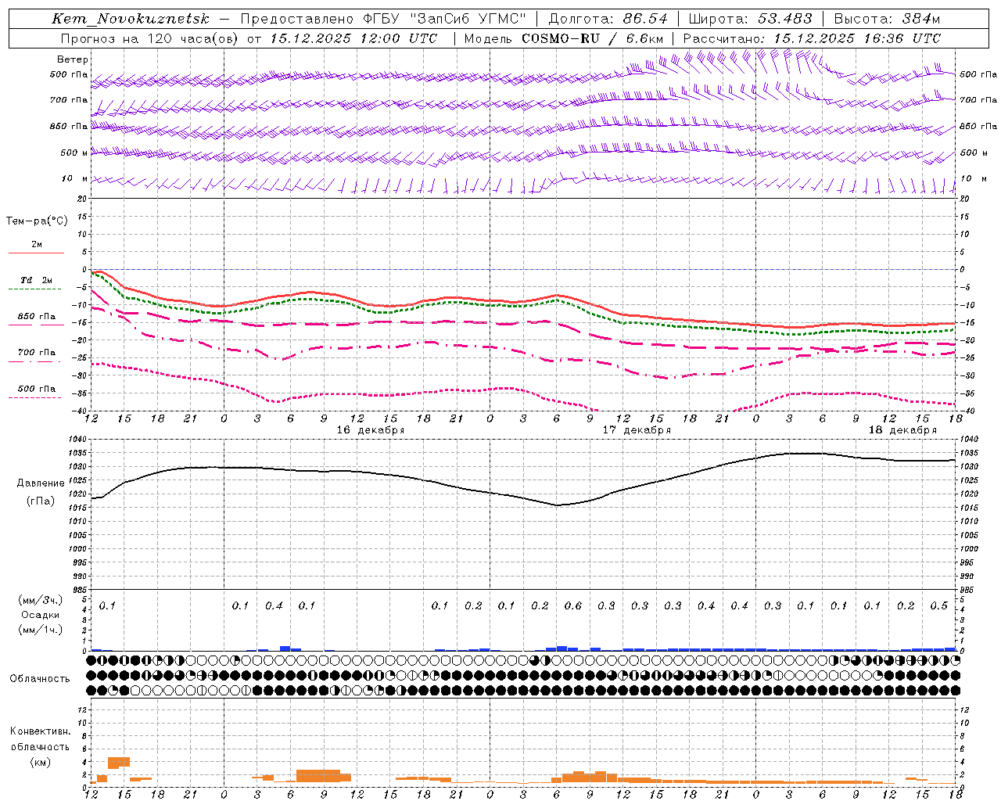The width and height of the screenshot is (1001, 801).
Task: Click the "16 декабря" date label
Action: 371,430
